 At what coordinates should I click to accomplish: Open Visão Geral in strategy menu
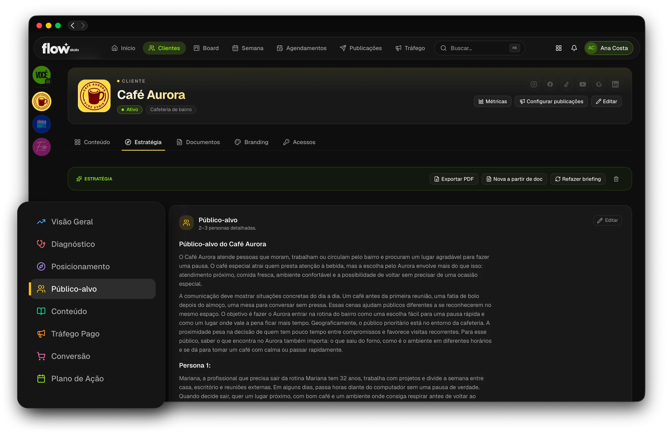point(93,222)
